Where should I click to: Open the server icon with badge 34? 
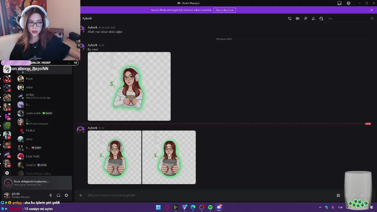[7, 116]
